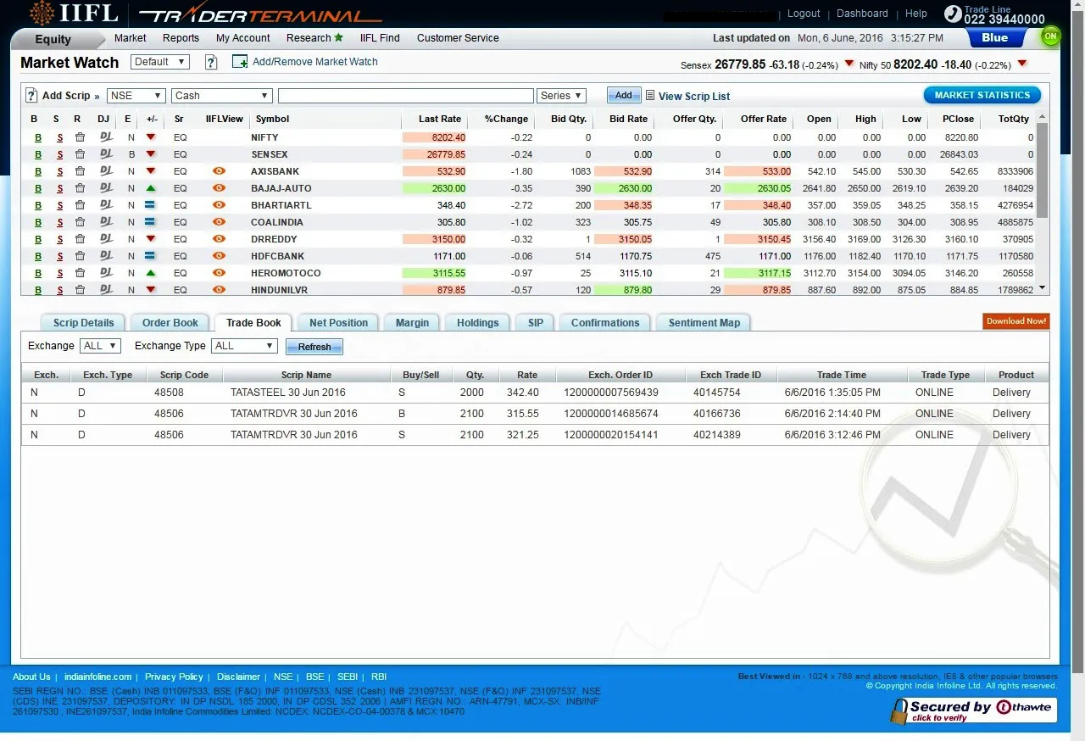Click the indiainfoline.com footer link
Image resolution: width=1085 pixels, height=741 pixels.
pos(97,677)
